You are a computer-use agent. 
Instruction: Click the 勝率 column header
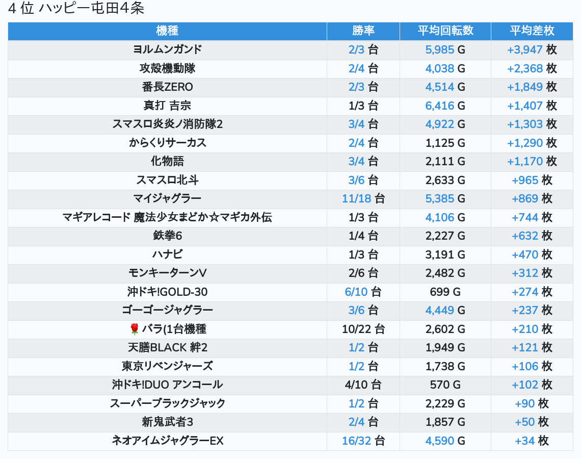pos(363,31)
